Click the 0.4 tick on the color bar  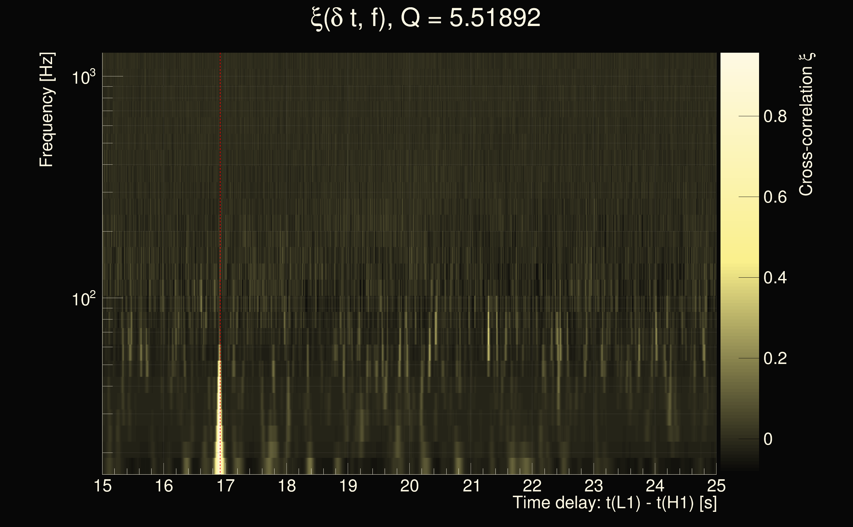tap(775, 278)
